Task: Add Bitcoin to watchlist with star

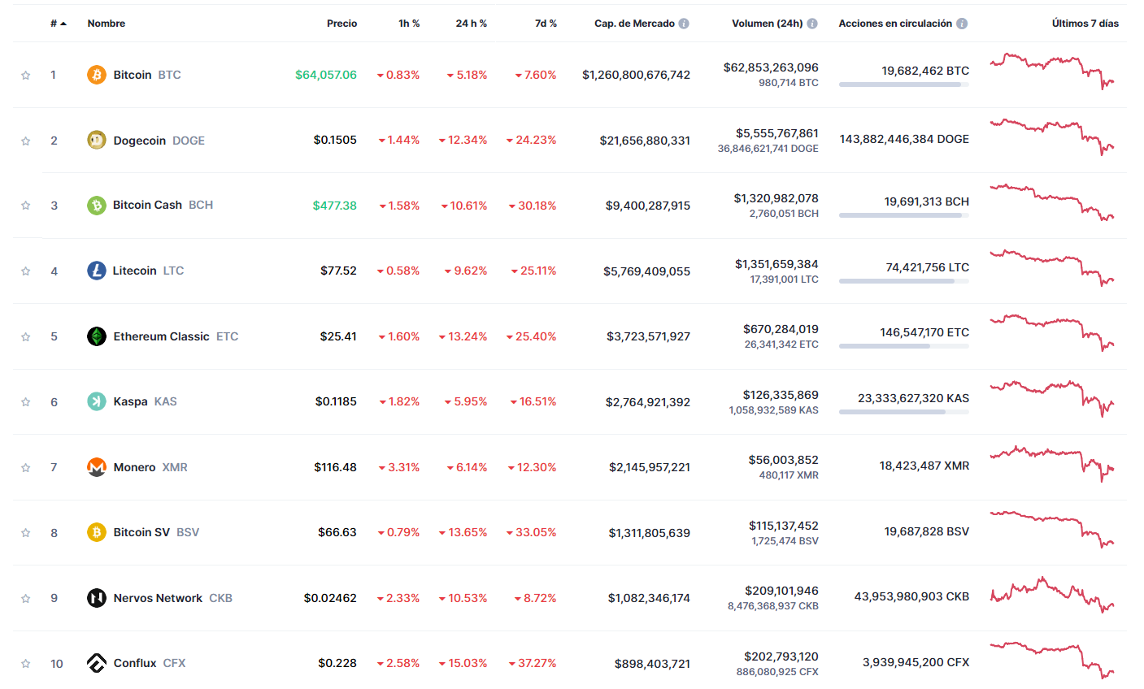Action: [25, 75]
